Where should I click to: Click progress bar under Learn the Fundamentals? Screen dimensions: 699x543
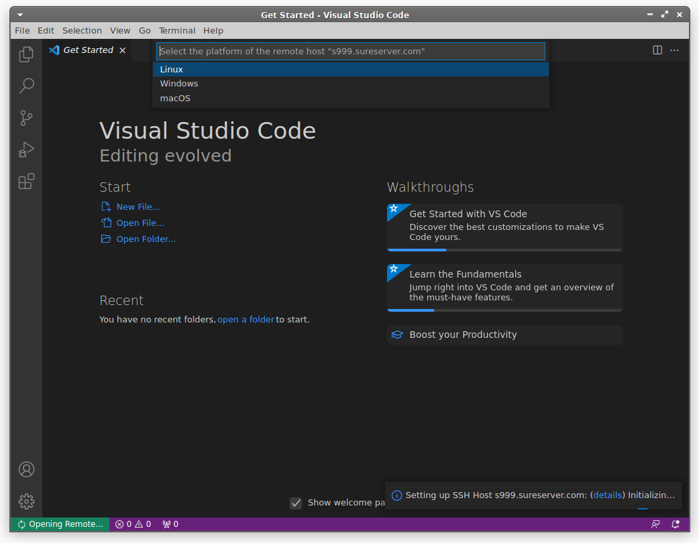[504, 310]
